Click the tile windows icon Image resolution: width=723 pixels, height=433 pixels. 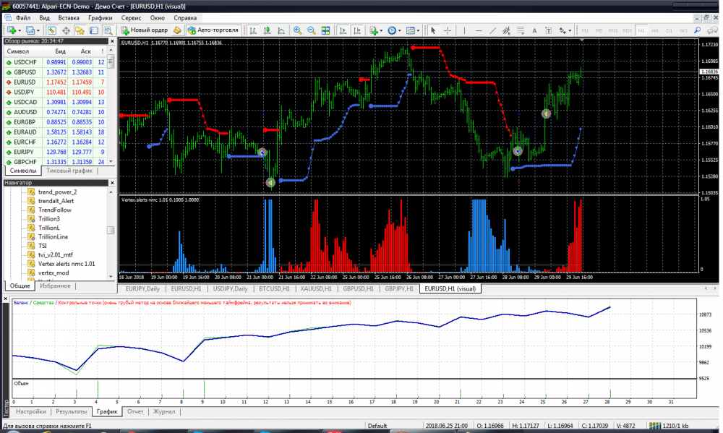326,30
